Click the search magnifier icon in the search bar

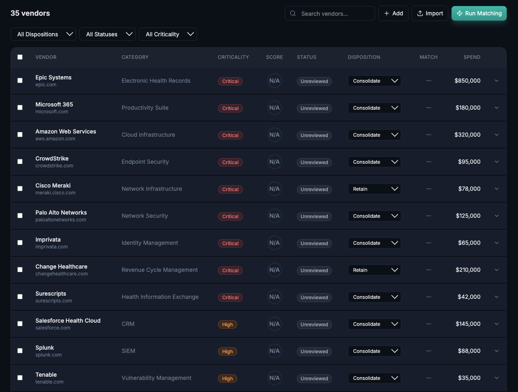293,13
